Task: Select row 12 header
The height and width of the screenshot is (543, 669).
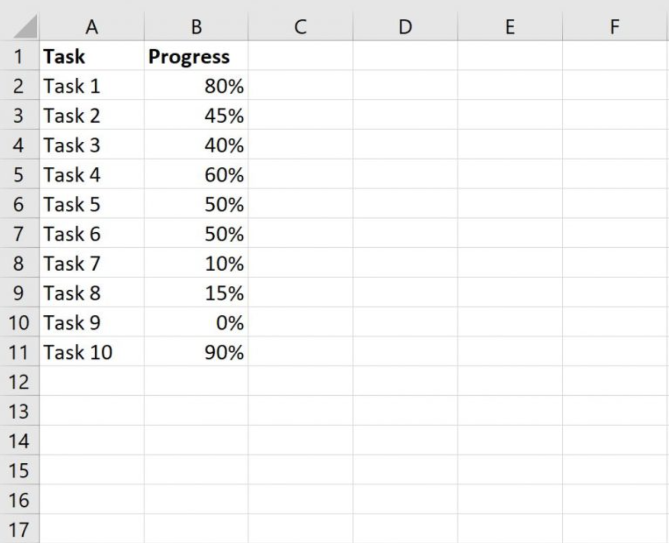Action: 19,382
